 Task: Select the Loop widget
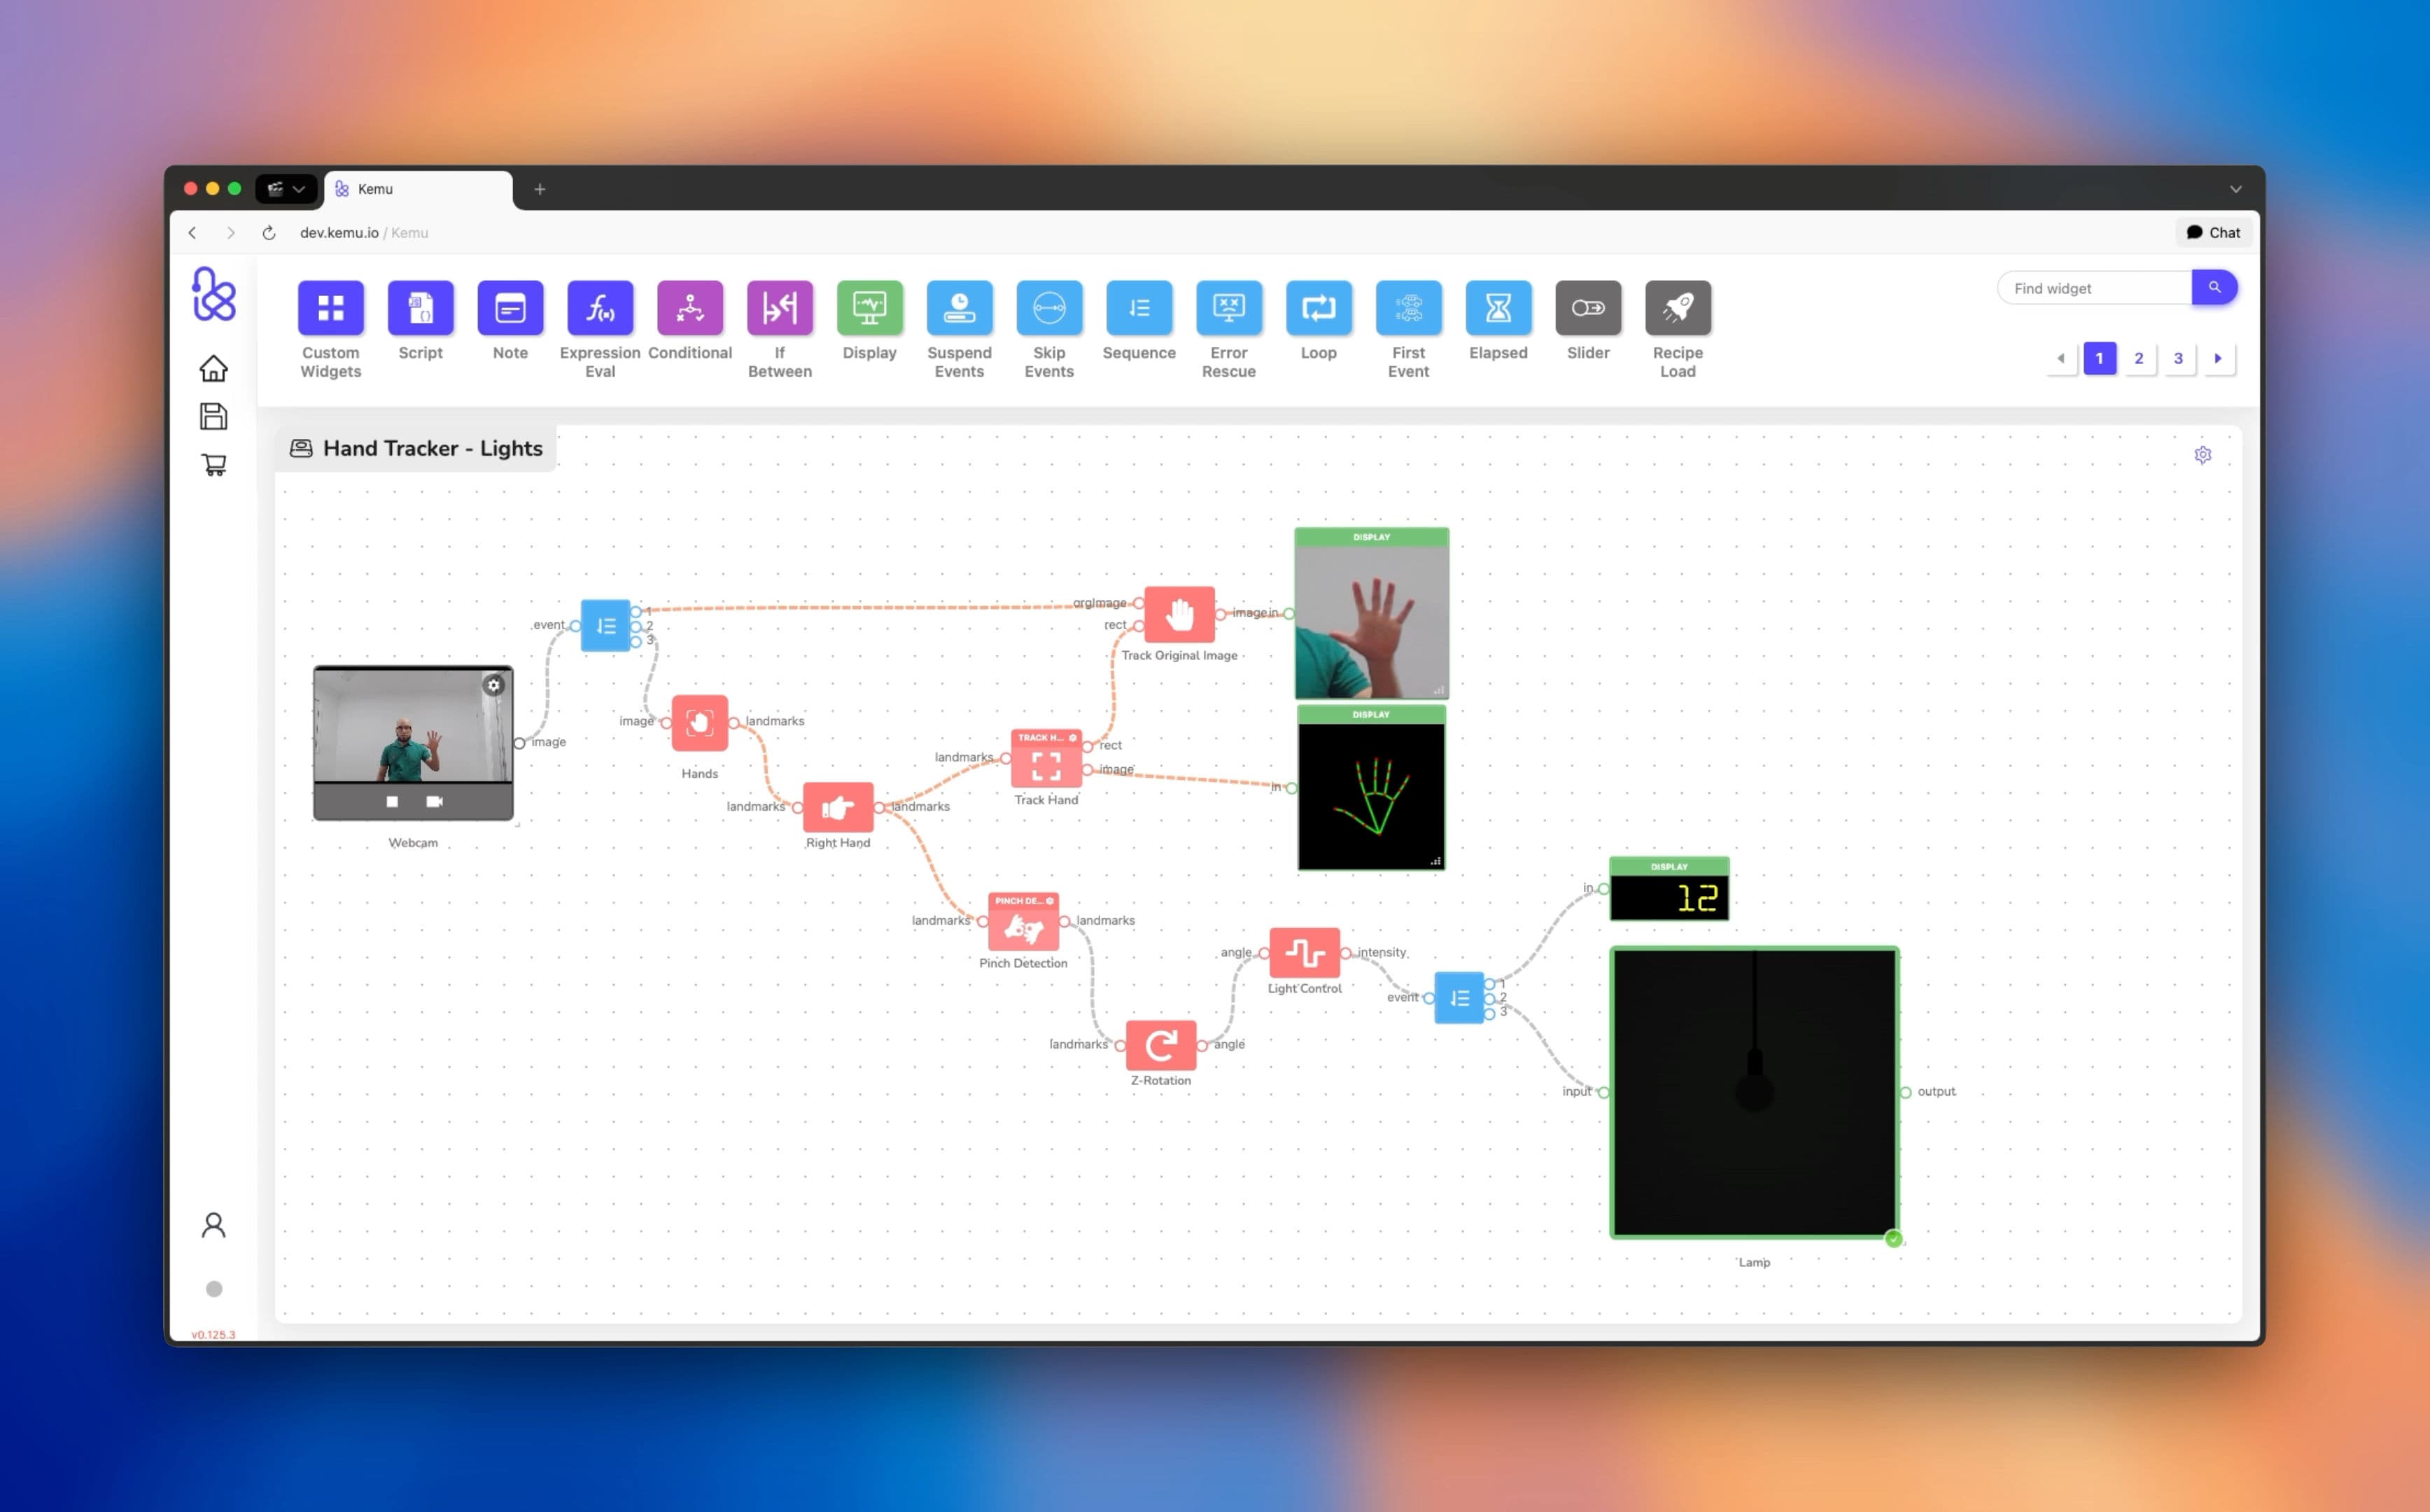[1319, 308]
